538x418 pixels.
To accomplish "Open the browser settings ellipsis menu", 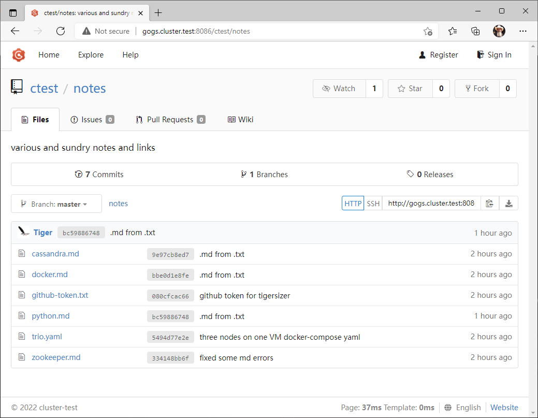I will (522, 31).
